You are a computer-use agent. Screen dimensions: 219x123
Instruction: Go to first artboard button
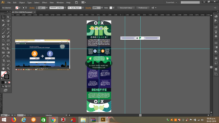coord(12,115)
